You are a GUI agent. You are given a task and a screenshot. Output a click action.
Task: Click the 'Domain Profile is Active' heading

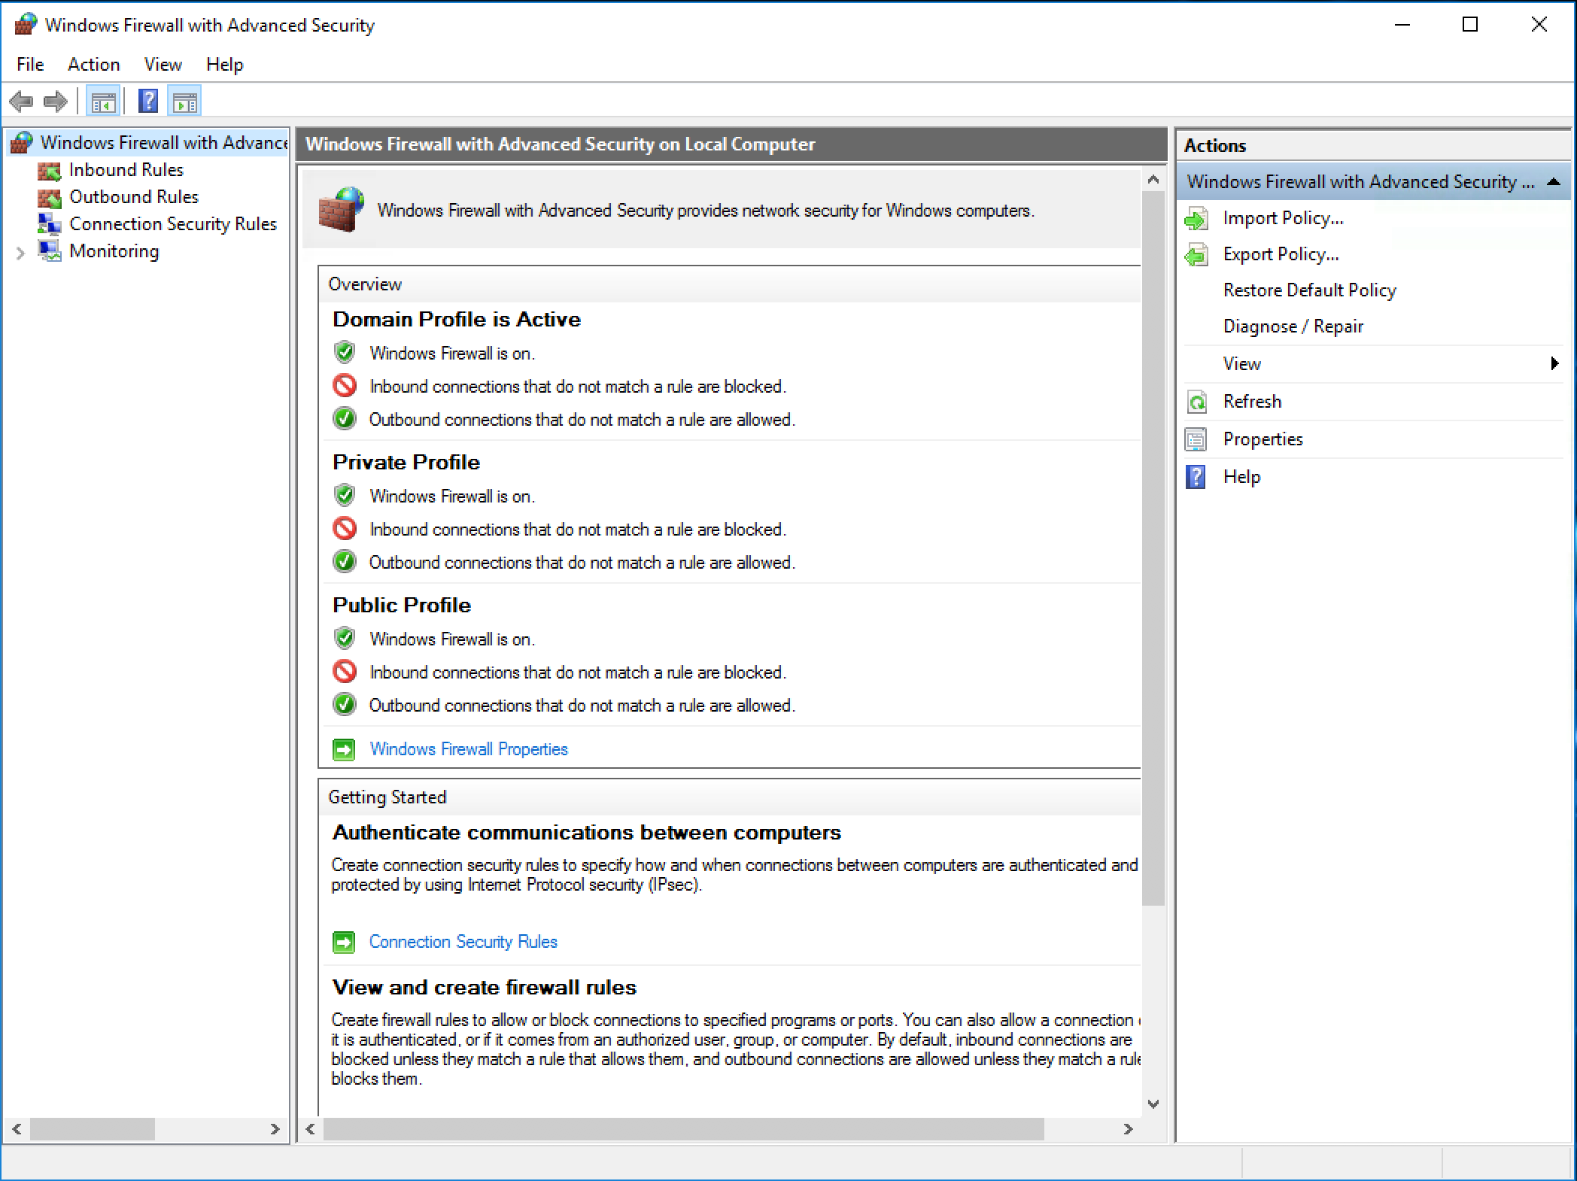pos(457,320)
